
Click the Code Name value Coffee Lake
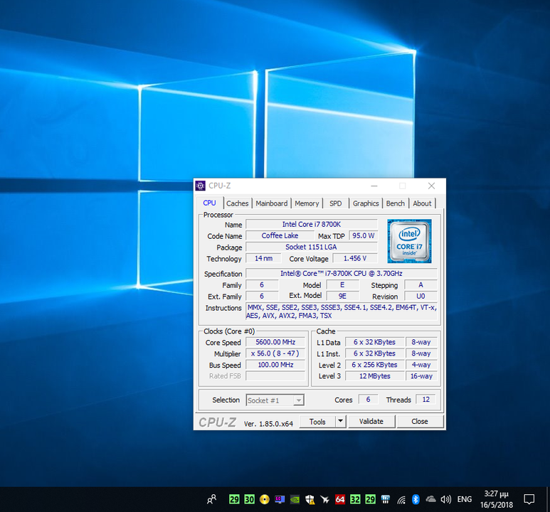click(280, 235)
